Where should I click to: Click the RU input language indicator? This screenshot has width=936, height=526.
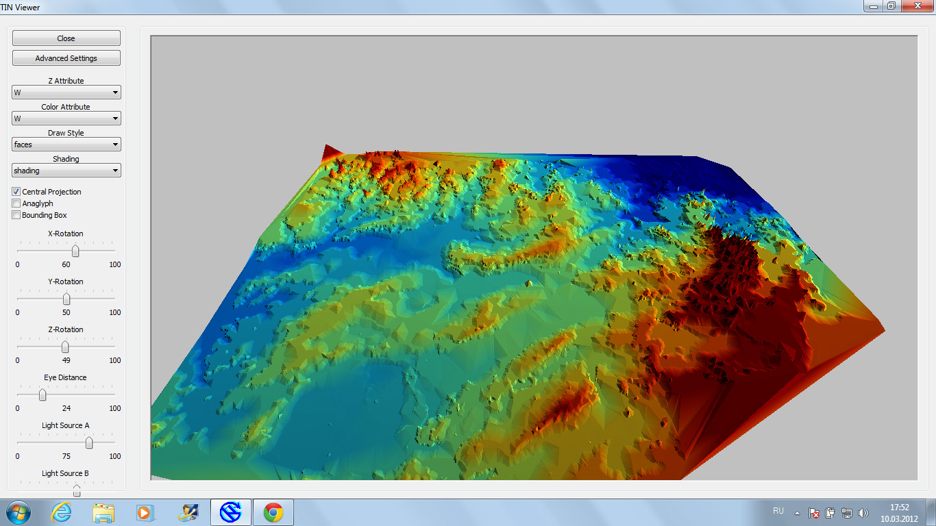tap(778, 511)
